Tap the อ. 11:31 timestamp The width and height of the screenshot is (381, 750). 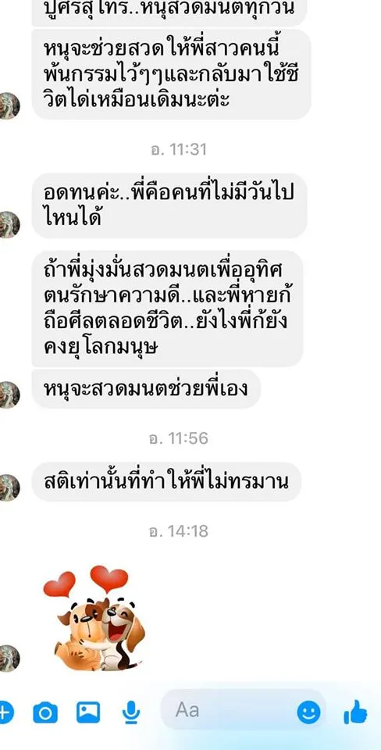(178, 150)
